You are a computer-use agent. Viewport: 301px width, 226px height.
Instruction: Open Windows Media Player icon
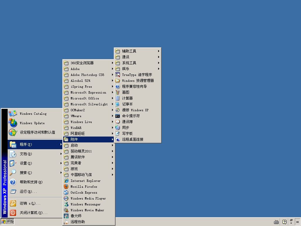pyautogui.click(x=66, y=198)
